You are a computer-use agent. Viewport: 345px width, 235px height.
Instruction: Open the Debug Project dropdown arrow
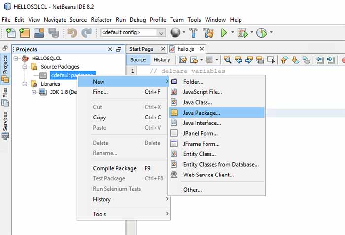click(252, 32)
